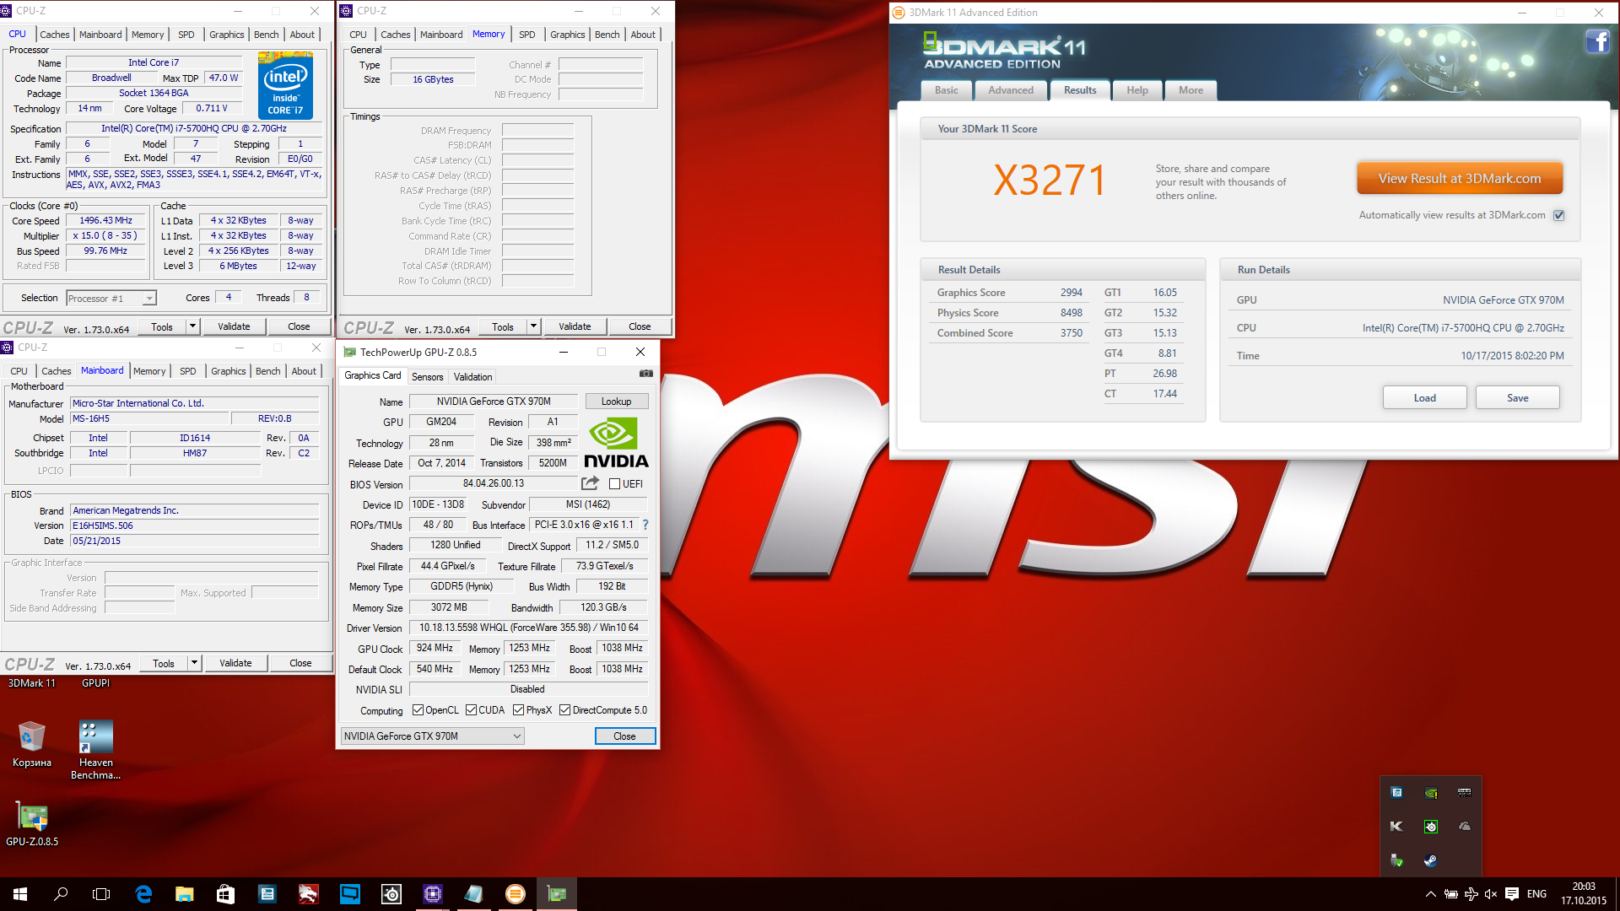Image resolution: width=1620 pixels, height=911 pixels.
Task: Open the Action Center notifications icon
Action: (1512, 894)
